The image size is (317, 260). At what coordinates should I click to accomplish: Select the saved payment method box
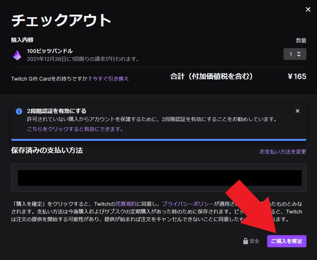click(159, 177)
